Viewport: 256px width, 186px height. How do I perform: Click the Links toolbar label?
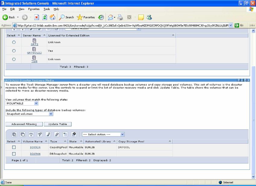pyautogui.click(x=252, y=25)
